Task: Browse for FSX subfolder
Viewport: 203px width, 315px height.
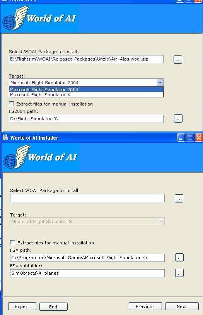Action: click(179, 273)
